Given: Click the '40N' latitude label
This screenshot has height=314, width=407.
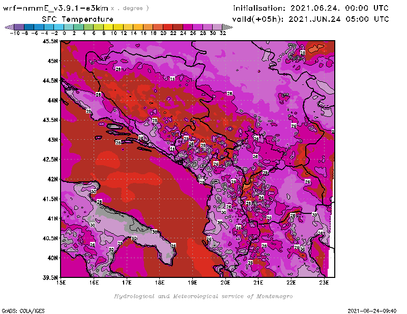Looking at the screenshot, I should (52, 258).
